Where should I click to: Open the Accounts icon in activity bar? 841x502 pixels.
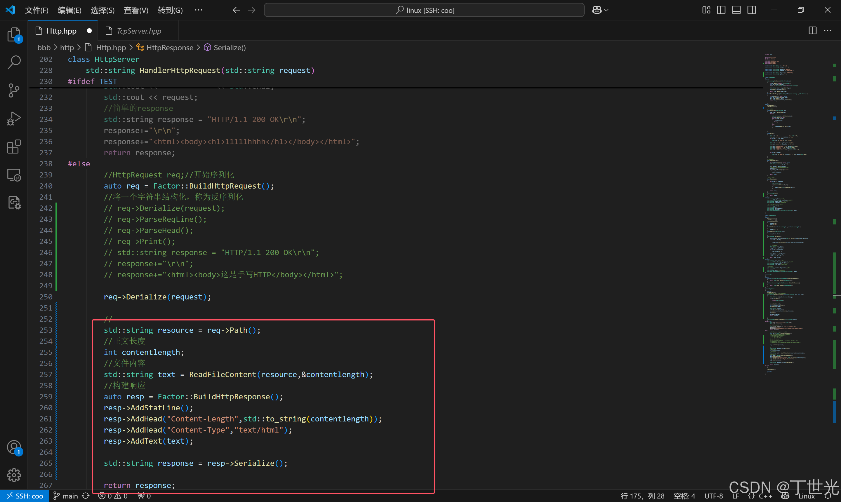tap(13, 447)
